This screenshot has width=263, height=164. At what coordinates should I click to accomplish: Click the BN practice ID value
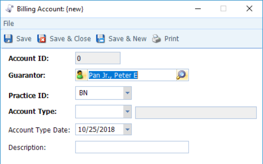[x=83, y=93]
